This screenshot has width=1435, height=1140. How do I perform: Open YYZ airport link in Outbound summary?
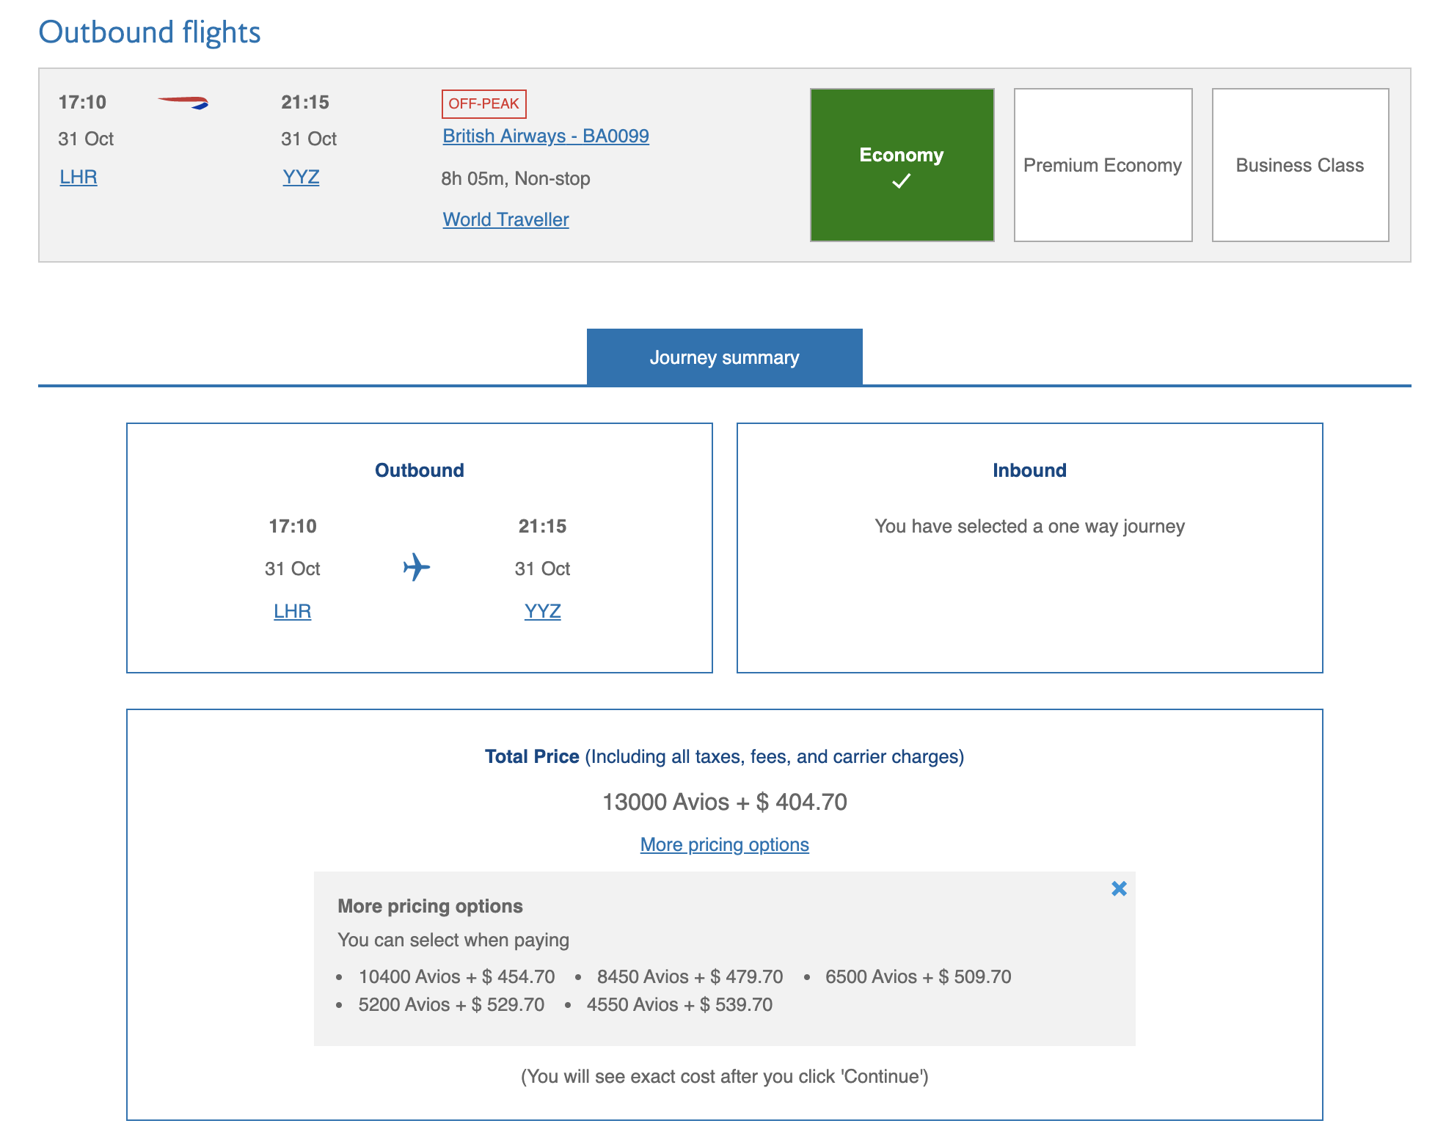(x=542, y=612)
